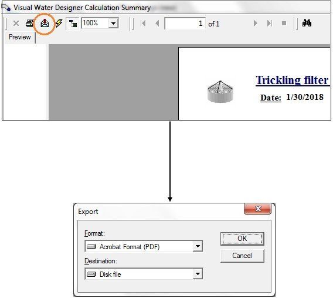Click Cancel in the Export dialog

pyautogui.click(x=242, y=256)
